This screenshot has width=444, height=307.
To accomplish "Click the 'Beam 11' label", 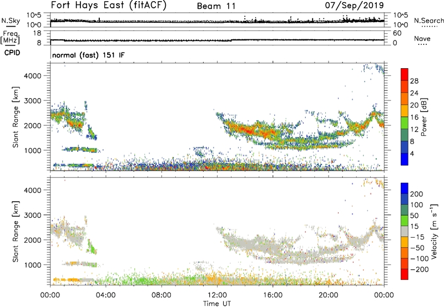I will (216, 6).
